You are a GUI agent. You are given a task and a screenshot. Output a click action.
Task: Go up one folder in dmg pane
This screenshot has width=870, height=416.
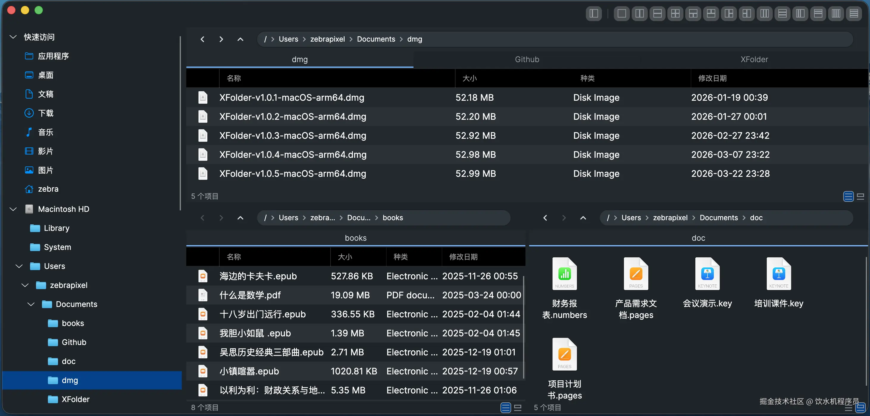240,39
